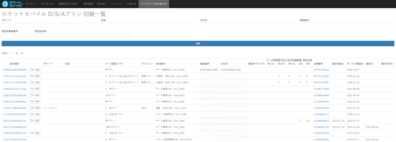Open contract 250305163629339656

[15, 70]
